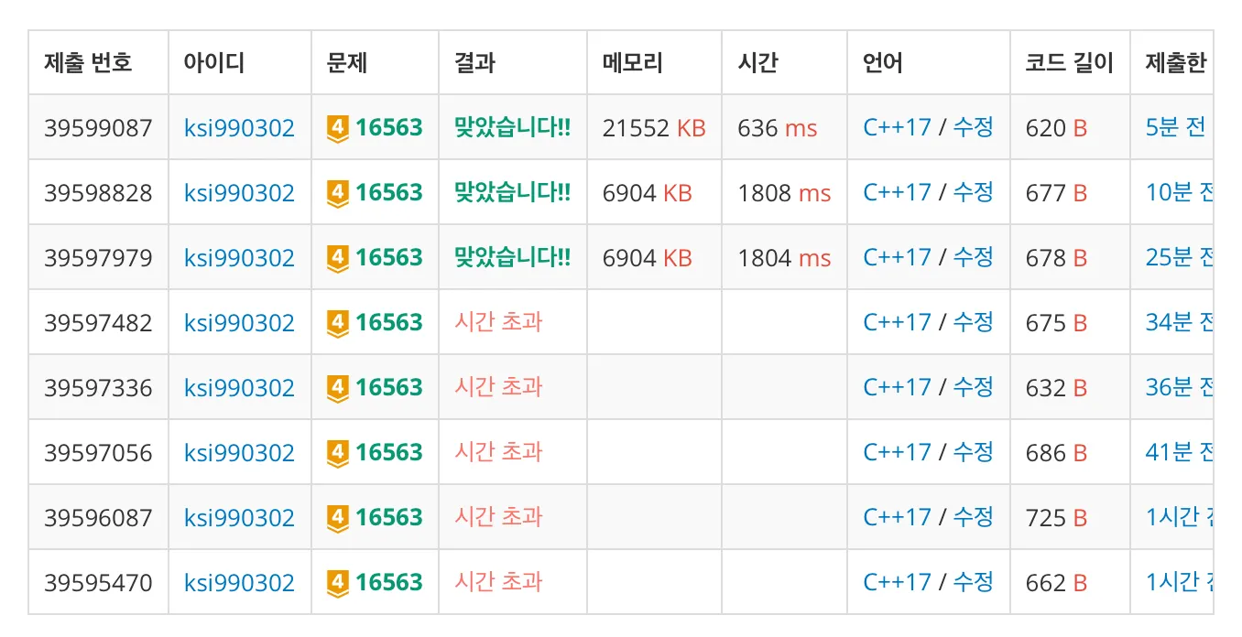Open user ksi990302 in submission 39597056 row
1242x637 pixels.
tap(239, 453)
